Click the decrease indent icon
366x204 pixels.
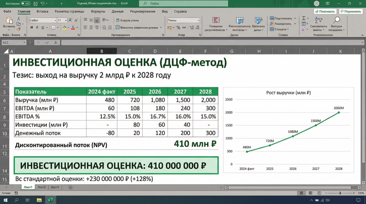pyautogui.click(x=104, y=27)
